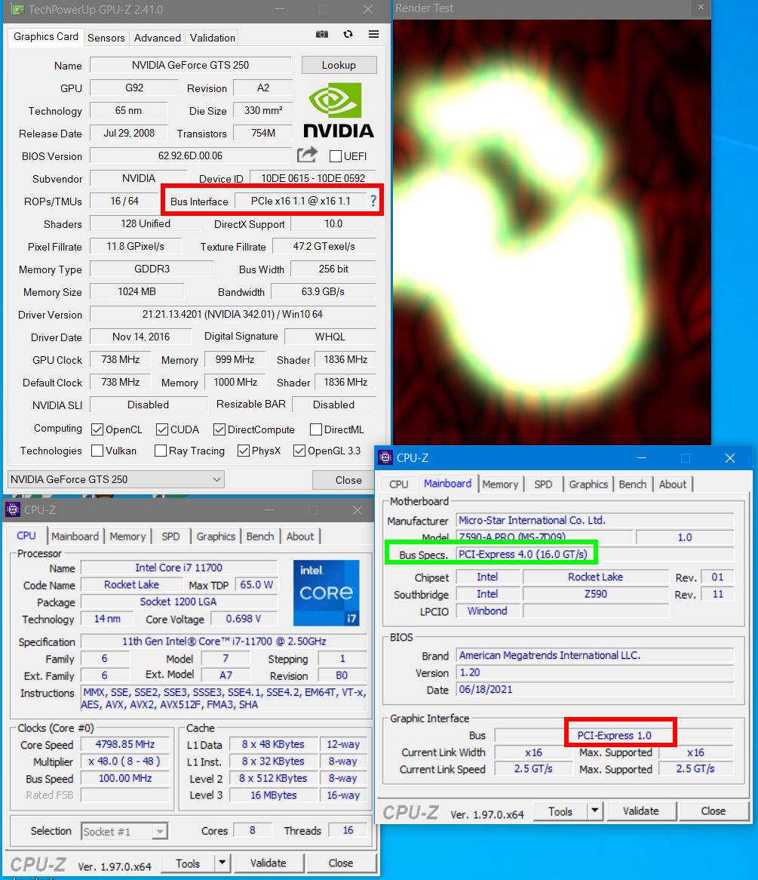Viewport: 758px width, 880px height.
Task: Click the Current Link Speed 2.5 GT/s value
Action: [533, 769]
